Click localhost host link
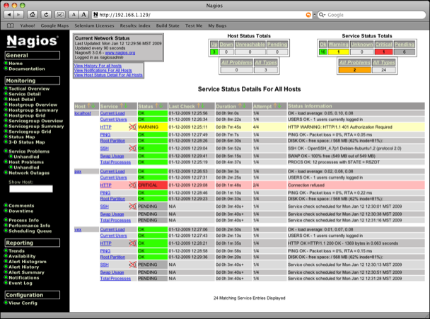The height and width of the screenshot is (319, 430). 83,113
